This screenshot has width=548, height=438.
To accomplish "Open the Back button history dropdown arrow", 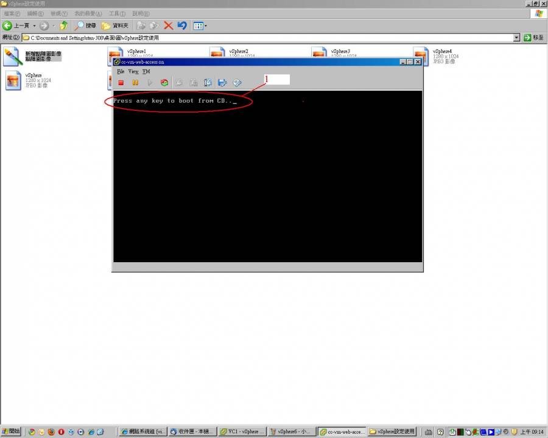I will [x=34, y=26].
